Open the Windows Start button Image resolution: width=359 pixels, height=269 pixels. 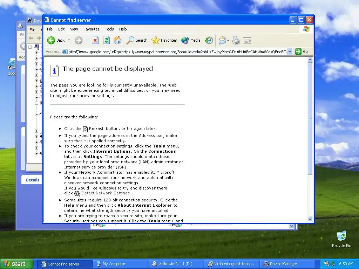[x=16, y=264]
